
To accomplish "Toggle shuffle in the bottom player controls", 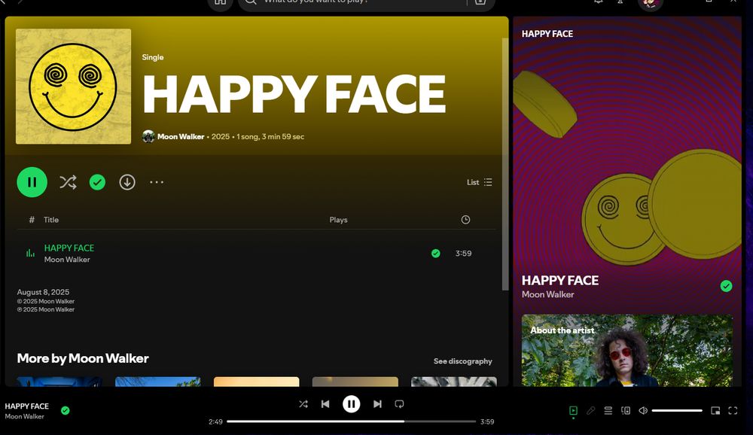I will [303, 404].
